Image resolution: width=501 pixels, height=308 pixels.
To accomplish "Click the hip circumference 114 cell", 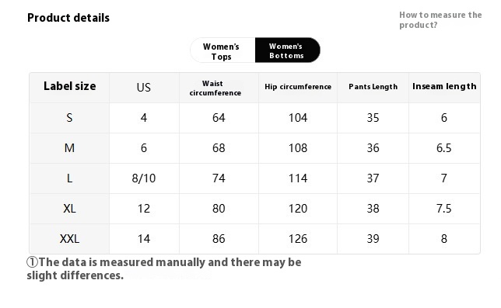I will (x=298, y=178).
